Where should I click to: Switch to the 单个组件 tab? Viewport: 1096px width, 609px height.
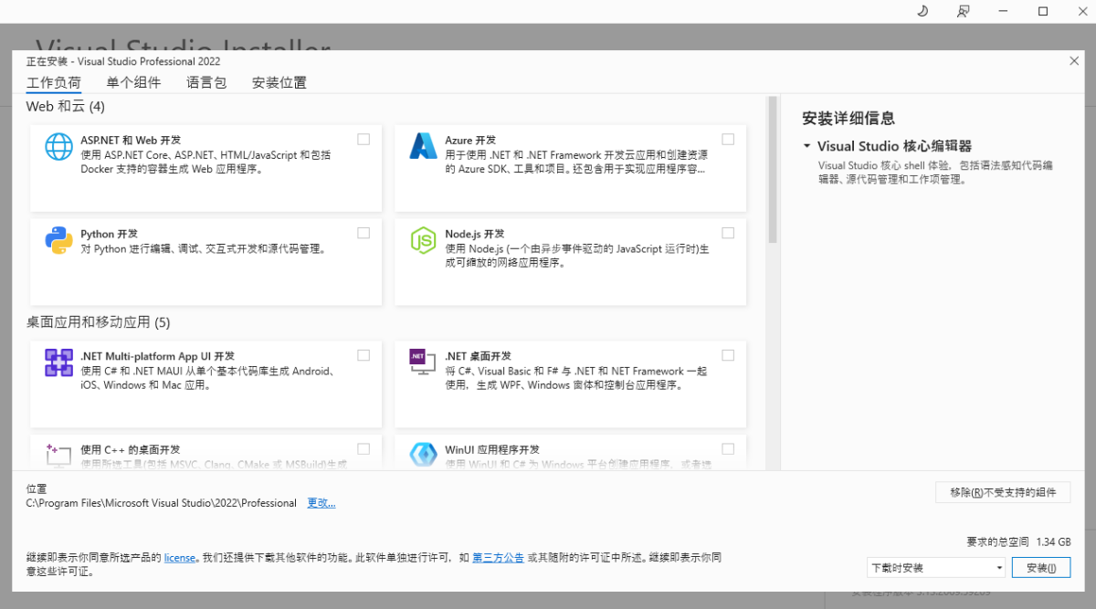click(x=133, y=82)
